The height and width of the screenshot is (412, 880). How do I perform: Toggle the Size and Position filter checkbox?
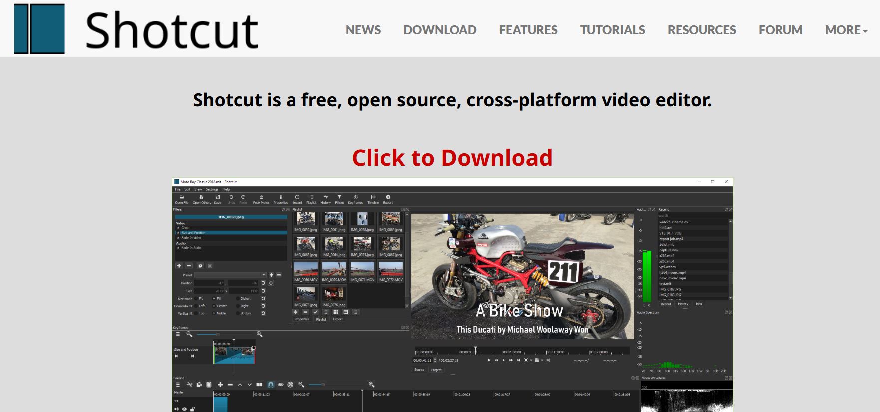coord(178,233)
